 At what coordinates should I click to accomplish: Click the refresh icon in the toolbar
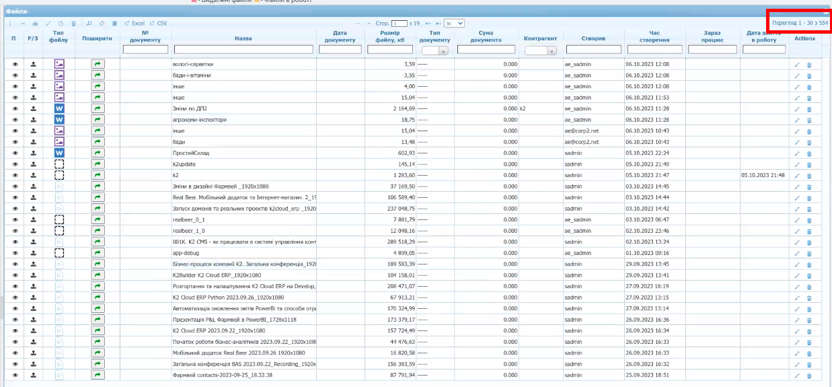102,24
